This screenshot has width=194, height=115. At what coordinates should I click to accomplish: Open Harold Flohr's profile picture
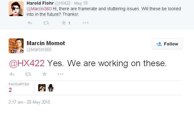point(16,9)
